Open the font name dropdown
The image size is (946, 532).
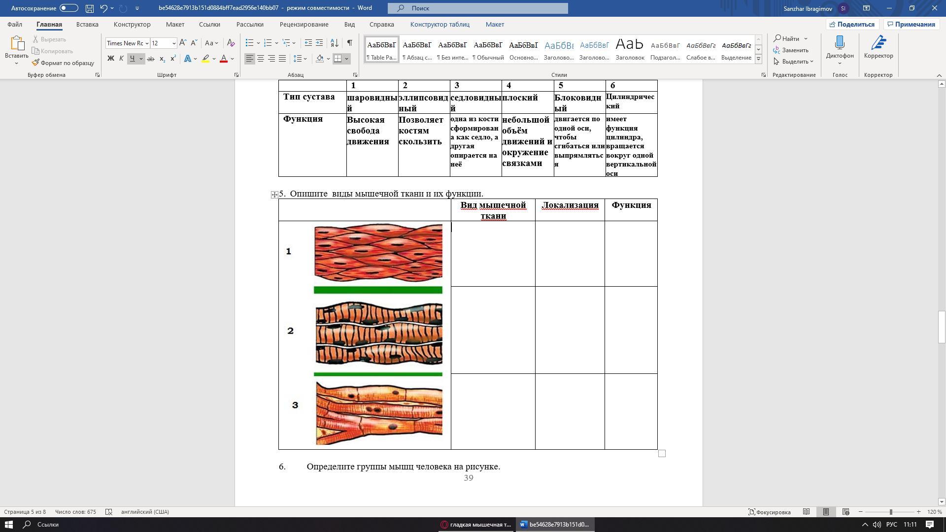[147, 43]
